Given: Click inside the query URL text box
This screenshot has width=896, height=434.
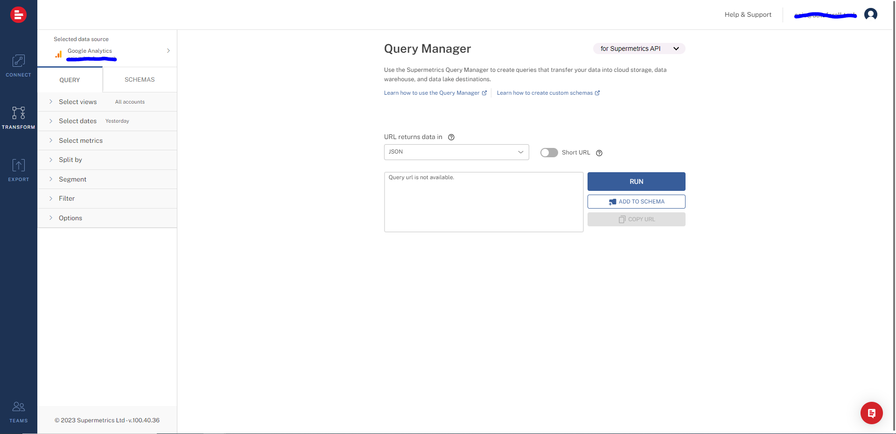Looking at the screenshot, I should 483,202.
